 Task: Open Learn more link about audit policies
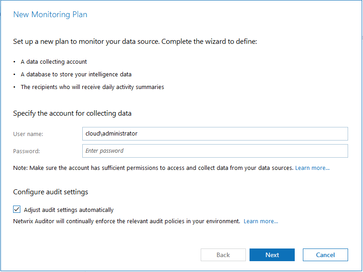[260, 221]
